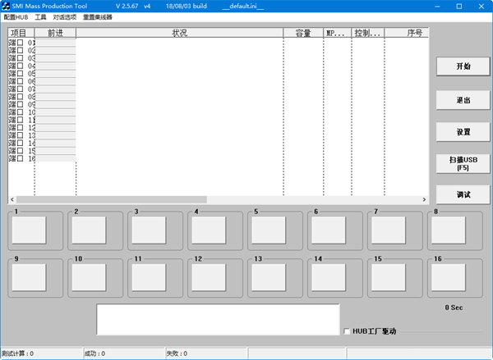Click the 状况 column header
The height and width of the screenshot is (360, 493).
pos(179,34)
